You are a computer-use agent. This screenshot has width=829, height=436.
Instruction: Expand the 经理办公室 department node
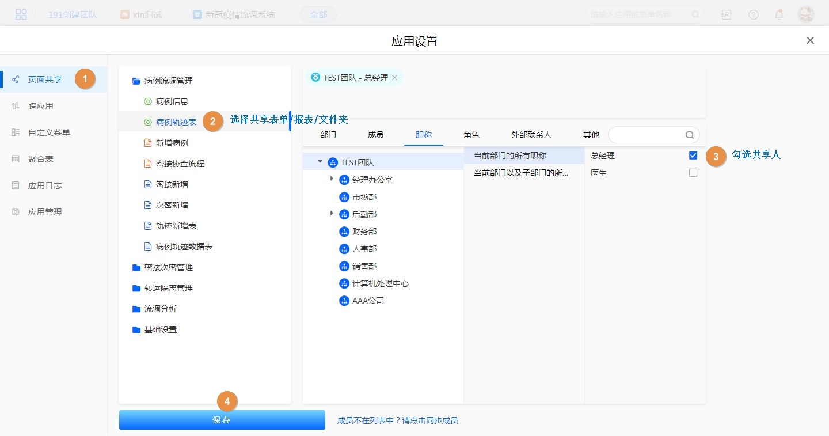click(332, 179)
